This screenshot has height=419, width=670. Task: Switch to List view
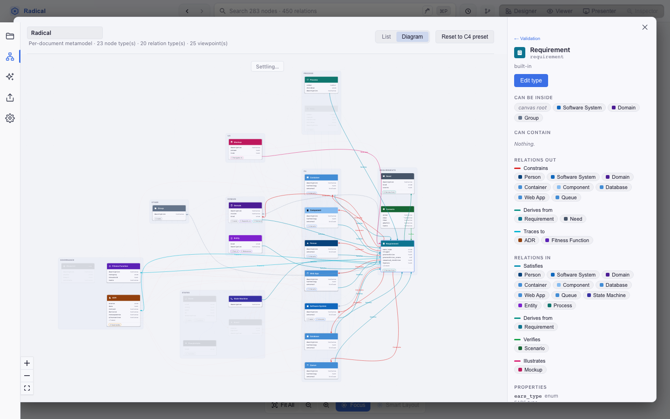(386, 37)
